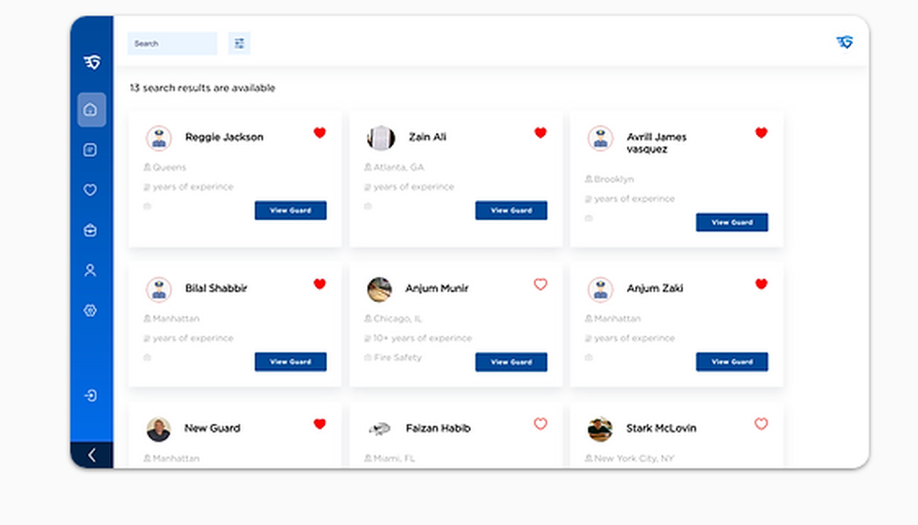Collapse the sidebar with the chevron arrow
This screenshot has height=525, width=918.
point(91,455)
